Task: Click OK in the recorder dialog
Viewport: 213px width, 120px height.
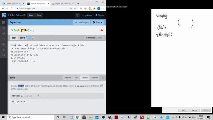Action: [183, 110]
